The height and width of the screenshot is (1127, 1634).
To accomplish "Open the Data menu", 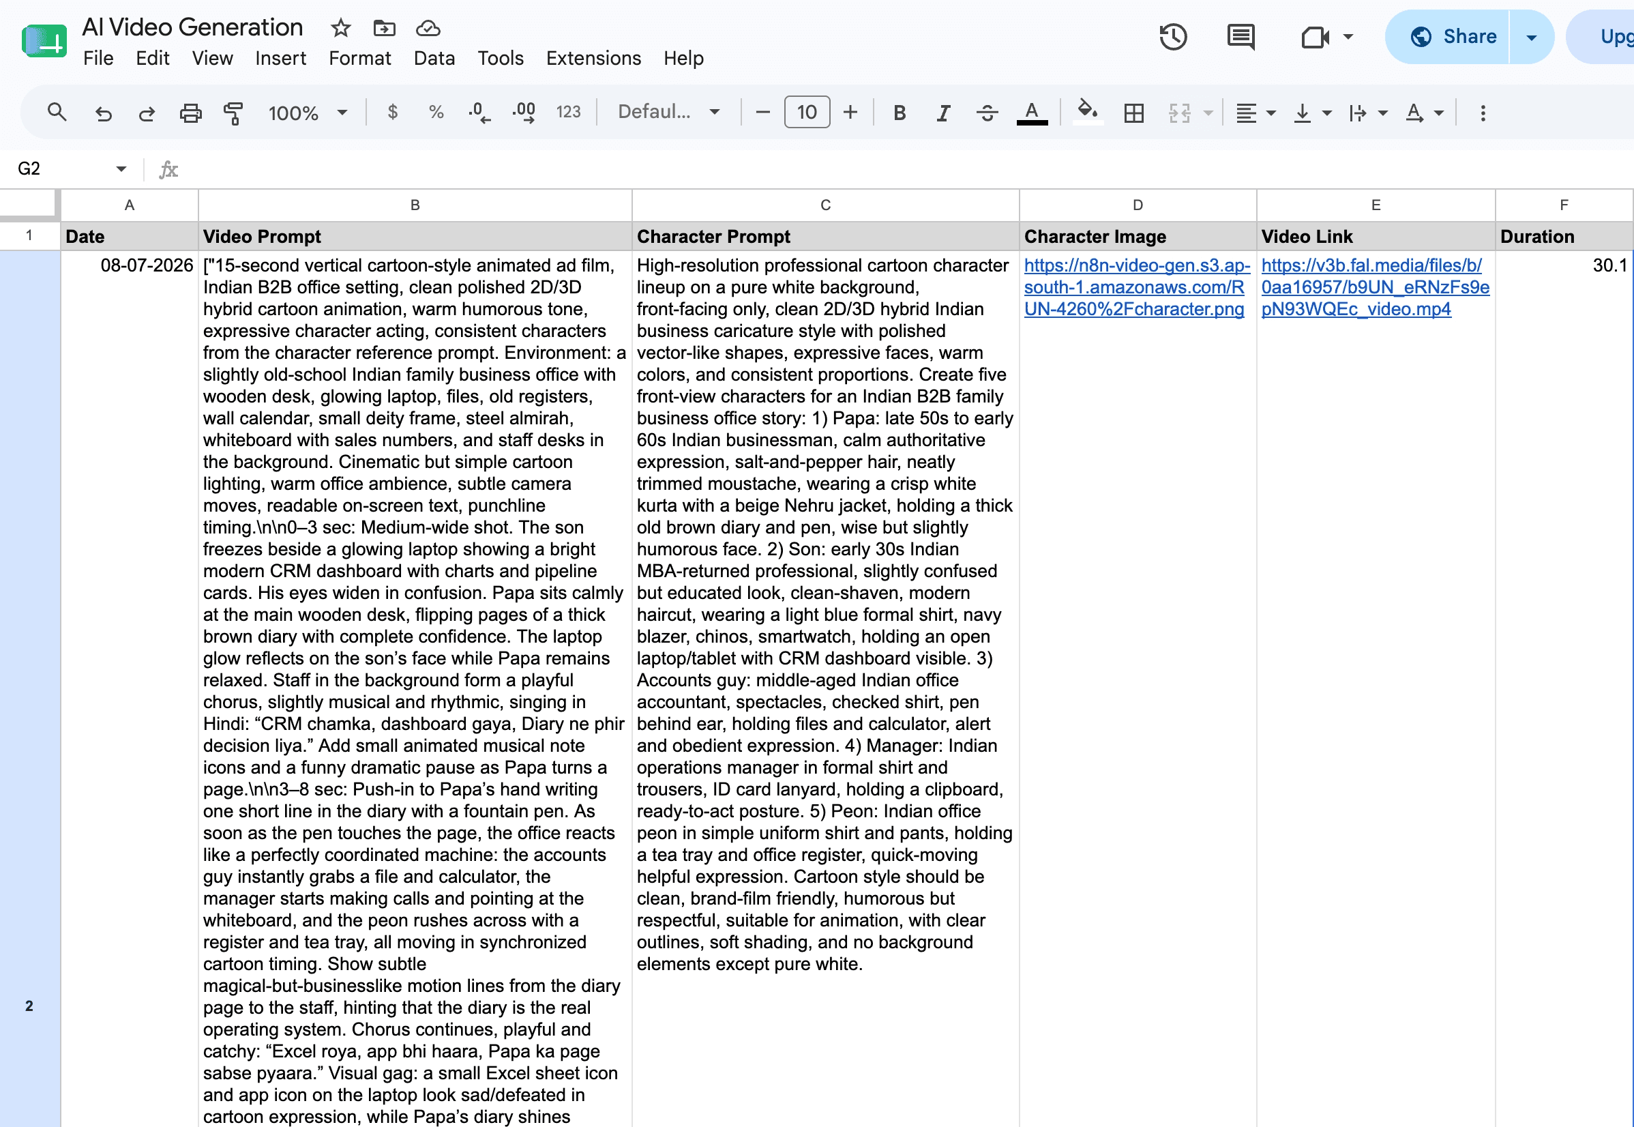I will pyautogui.click(x=434, y=58).
